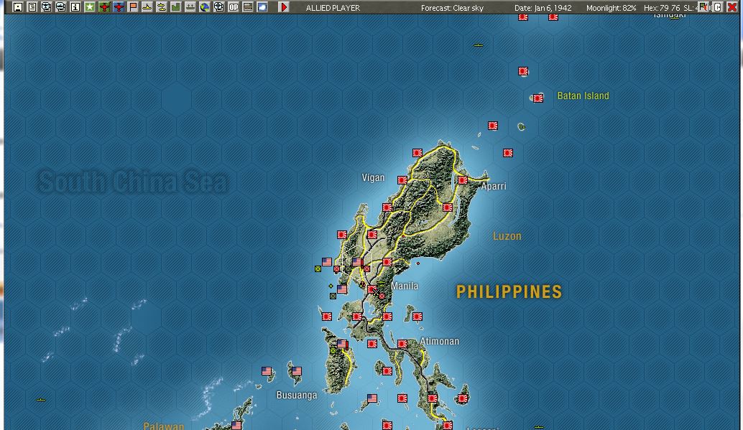Click the red arrow end turn button
The height and width of the screenshot is (430, 743).
coord(284,7)
